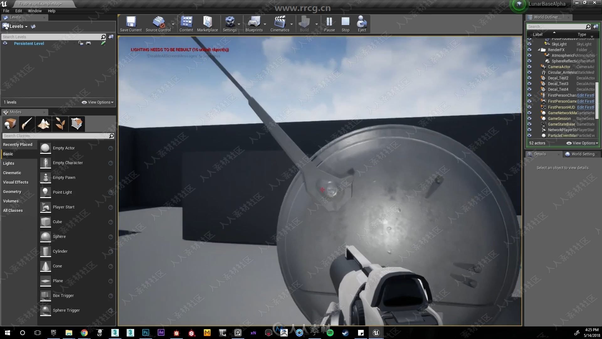Open the Window menu
The image size is (602, 339).
pos(35,11)
